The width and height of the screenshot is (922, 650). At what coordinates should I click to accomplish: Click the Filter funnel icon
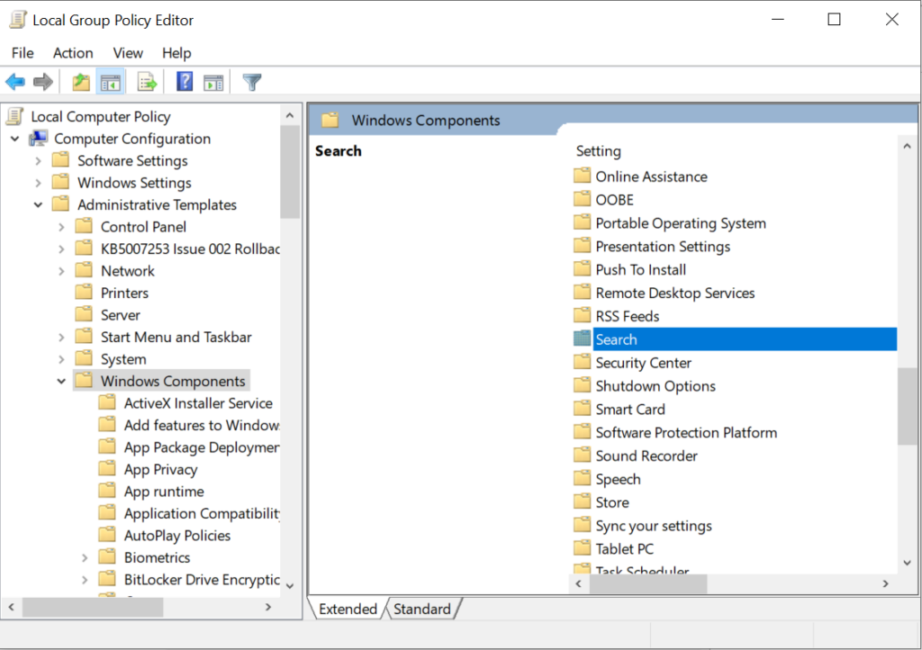(252, 83)
